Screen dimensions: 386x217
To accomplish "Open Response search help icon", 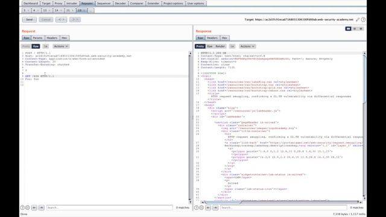I will (x=196, y=207).
